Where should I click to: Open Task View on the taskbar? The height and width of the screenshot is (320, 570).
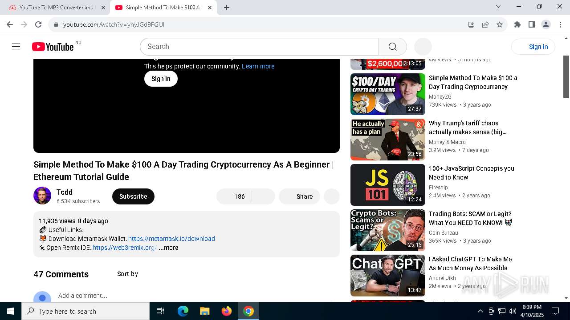click(x=160, y=311)
